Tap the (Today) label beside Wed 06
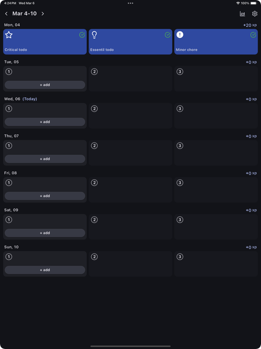The height and width of the screenshot is (349, 261). (x=29, y=99)
